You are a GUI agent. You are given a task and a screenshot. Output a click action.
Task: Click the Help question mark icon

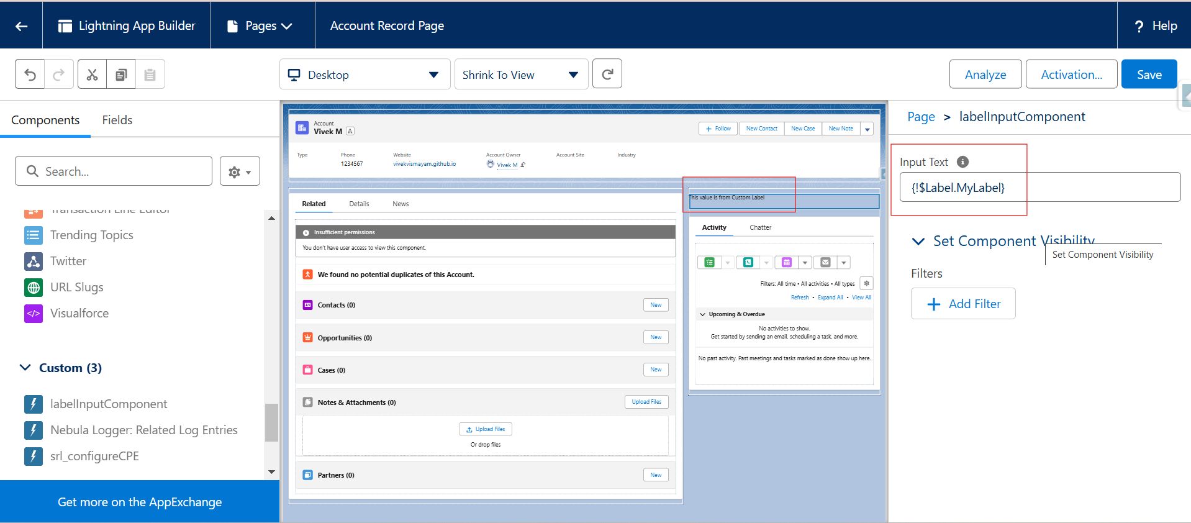pos(1139,26)
